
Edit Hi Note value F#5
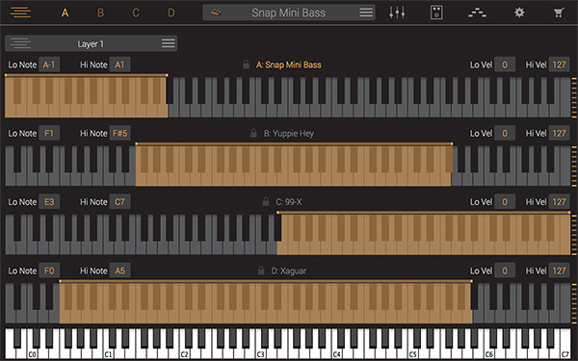pos(119,134)
